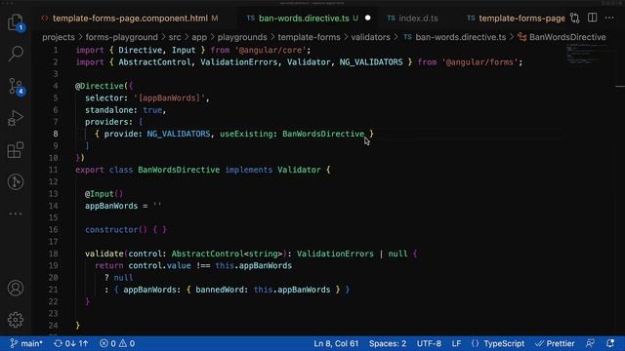
Task: Click the standalone: true value
Action: pyautogui.click(x=152, y=110)
